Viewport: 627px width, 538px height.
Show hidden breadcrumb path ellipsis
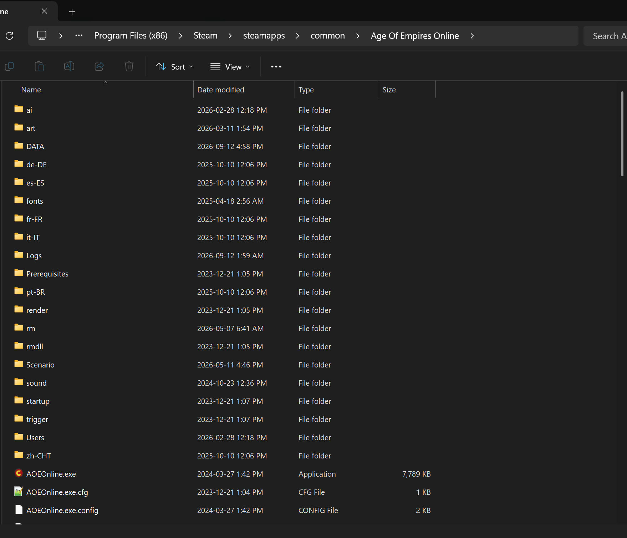pyautogui.click(x=79, y=36)
